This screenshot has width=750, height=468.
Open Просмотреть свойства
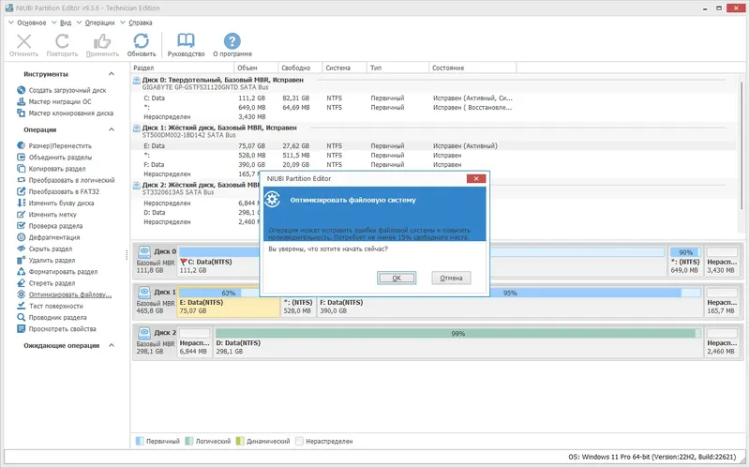click(56, 329)
